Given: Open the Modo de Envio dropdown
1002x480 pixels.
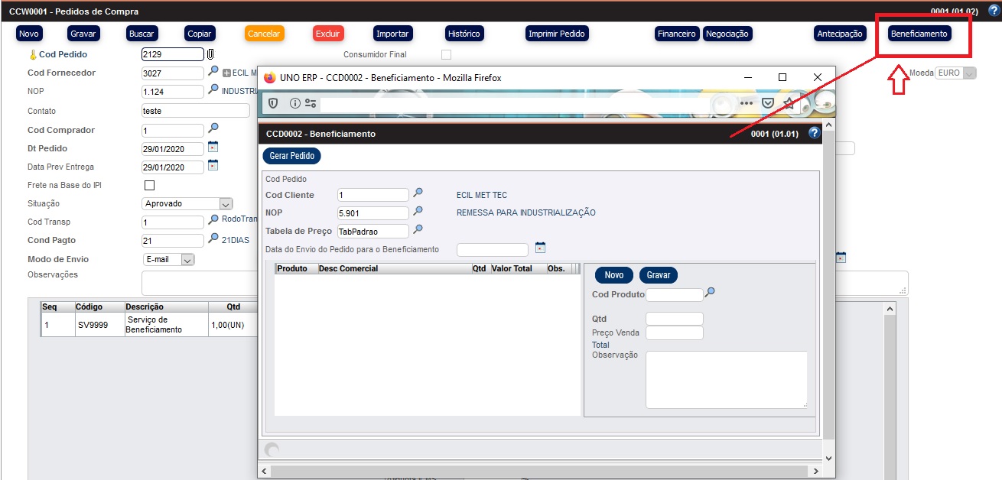Looking at the screenshot, I should (187, 260).
